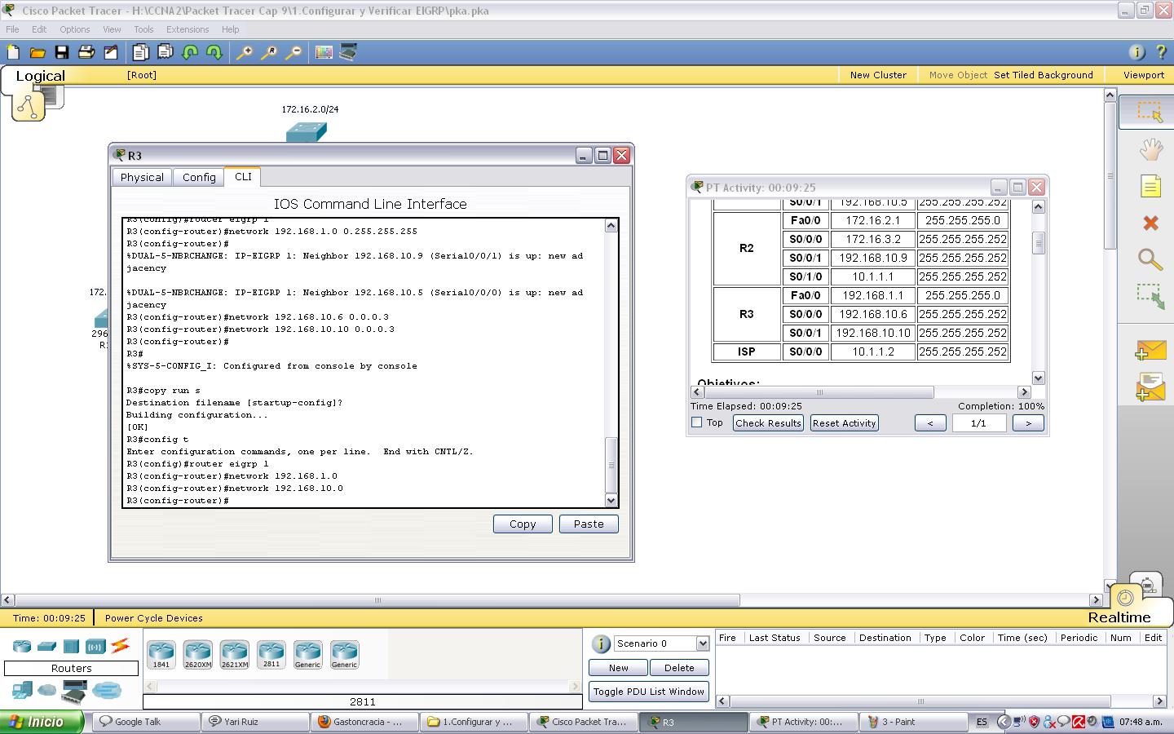Choose the Add Simple PDU envelope tool
1174x734 pixels.
click(x=1150, y=351)
